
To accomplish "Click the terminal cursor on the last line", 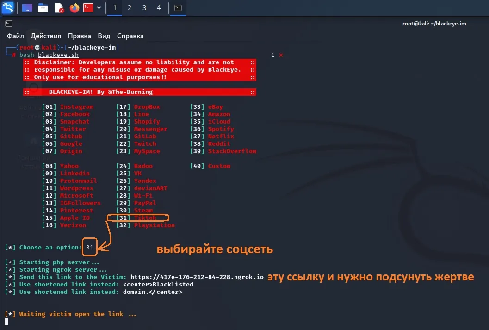I will [6, 321].
